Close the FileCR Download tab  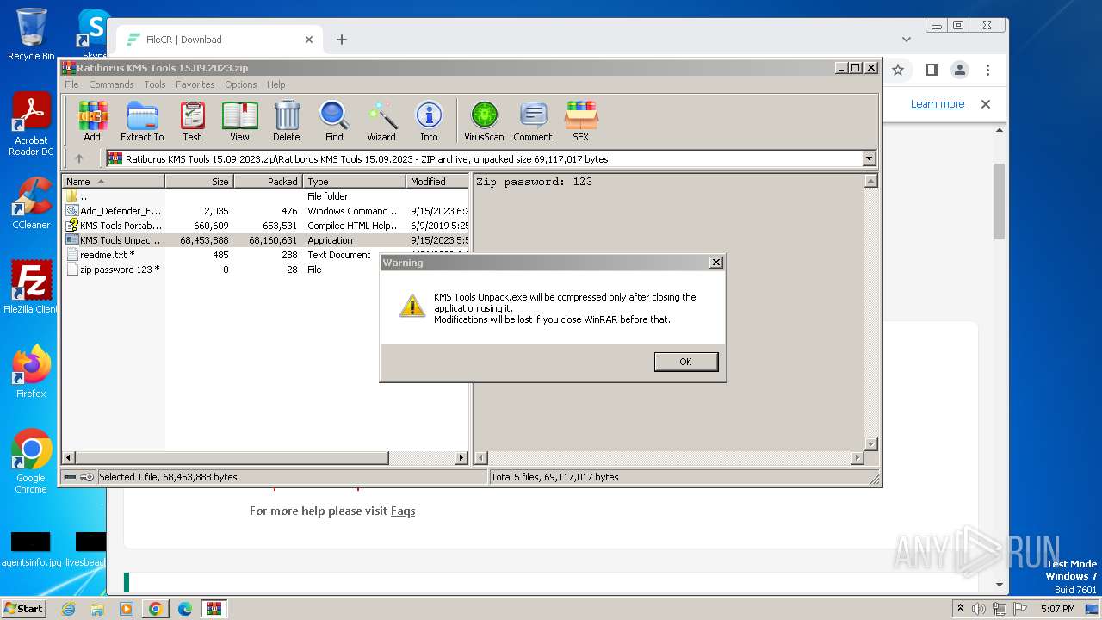309,40
